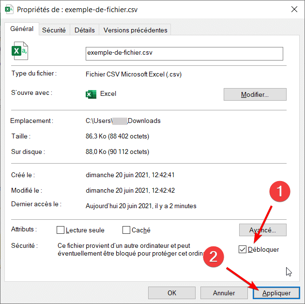The height and width of the screenshot is (304, 305).
Task: Toggle the Débloquer security checkbox
Action: (x=243, y=249)
